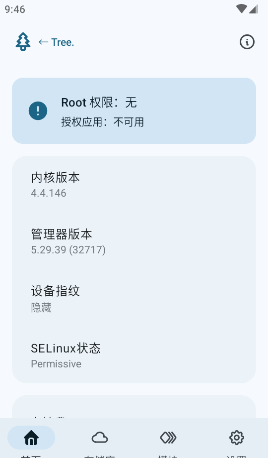
Task: Select the 管理器版本 row
Action: 134,241
